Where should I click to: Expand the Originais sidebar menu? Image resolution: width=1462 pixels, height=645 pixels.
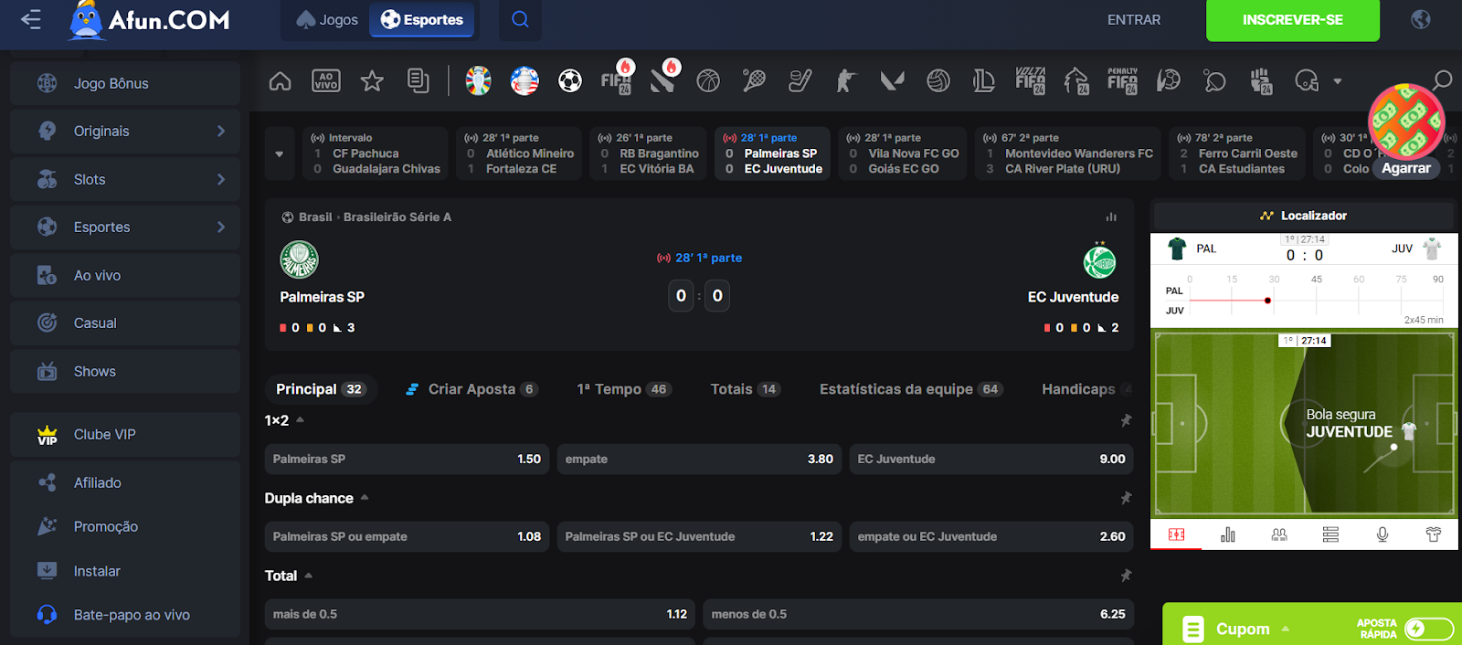click(220, 132)
